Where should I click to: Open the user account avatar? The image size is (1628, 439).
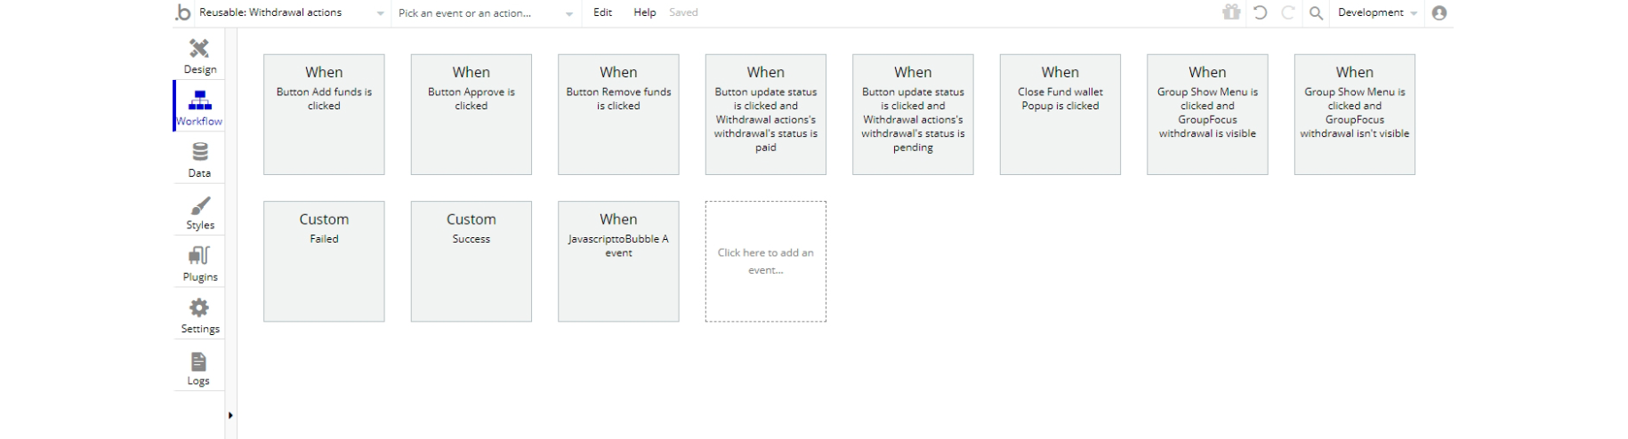point(1439,12)
